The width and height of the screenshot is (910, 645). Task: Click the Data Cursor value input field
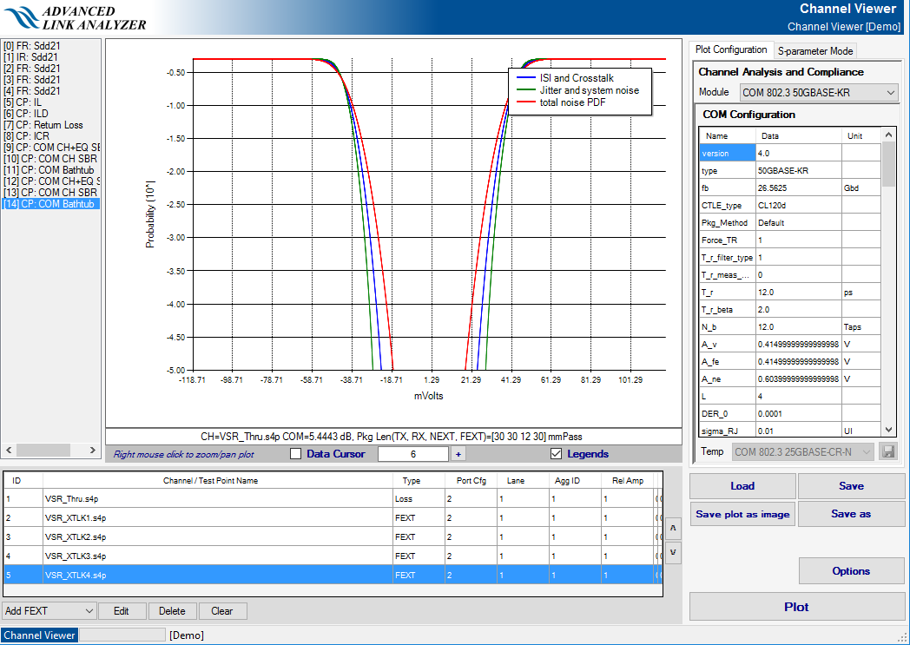(413, 454)
